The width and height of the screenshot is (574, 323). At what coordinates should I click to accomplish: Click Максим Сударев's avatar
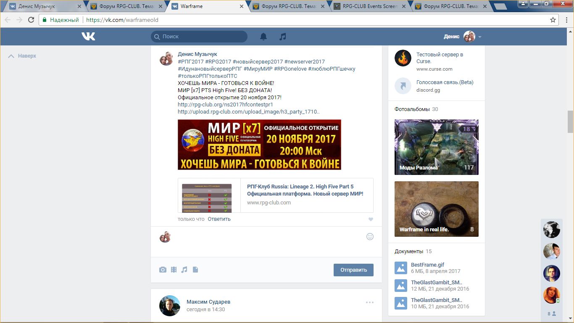click(170, 306)
